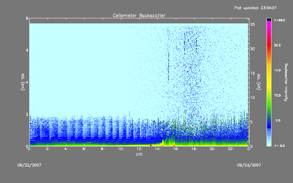The image size is (293, 183).
Task: Click the '4:' hour label on time axis
Action: click(66, 149)
